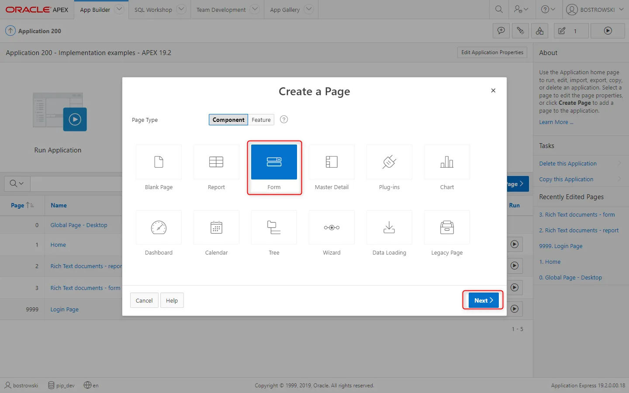Choose the Chart page type
Viewport: 629px width, 393px height.
[447, 162]
